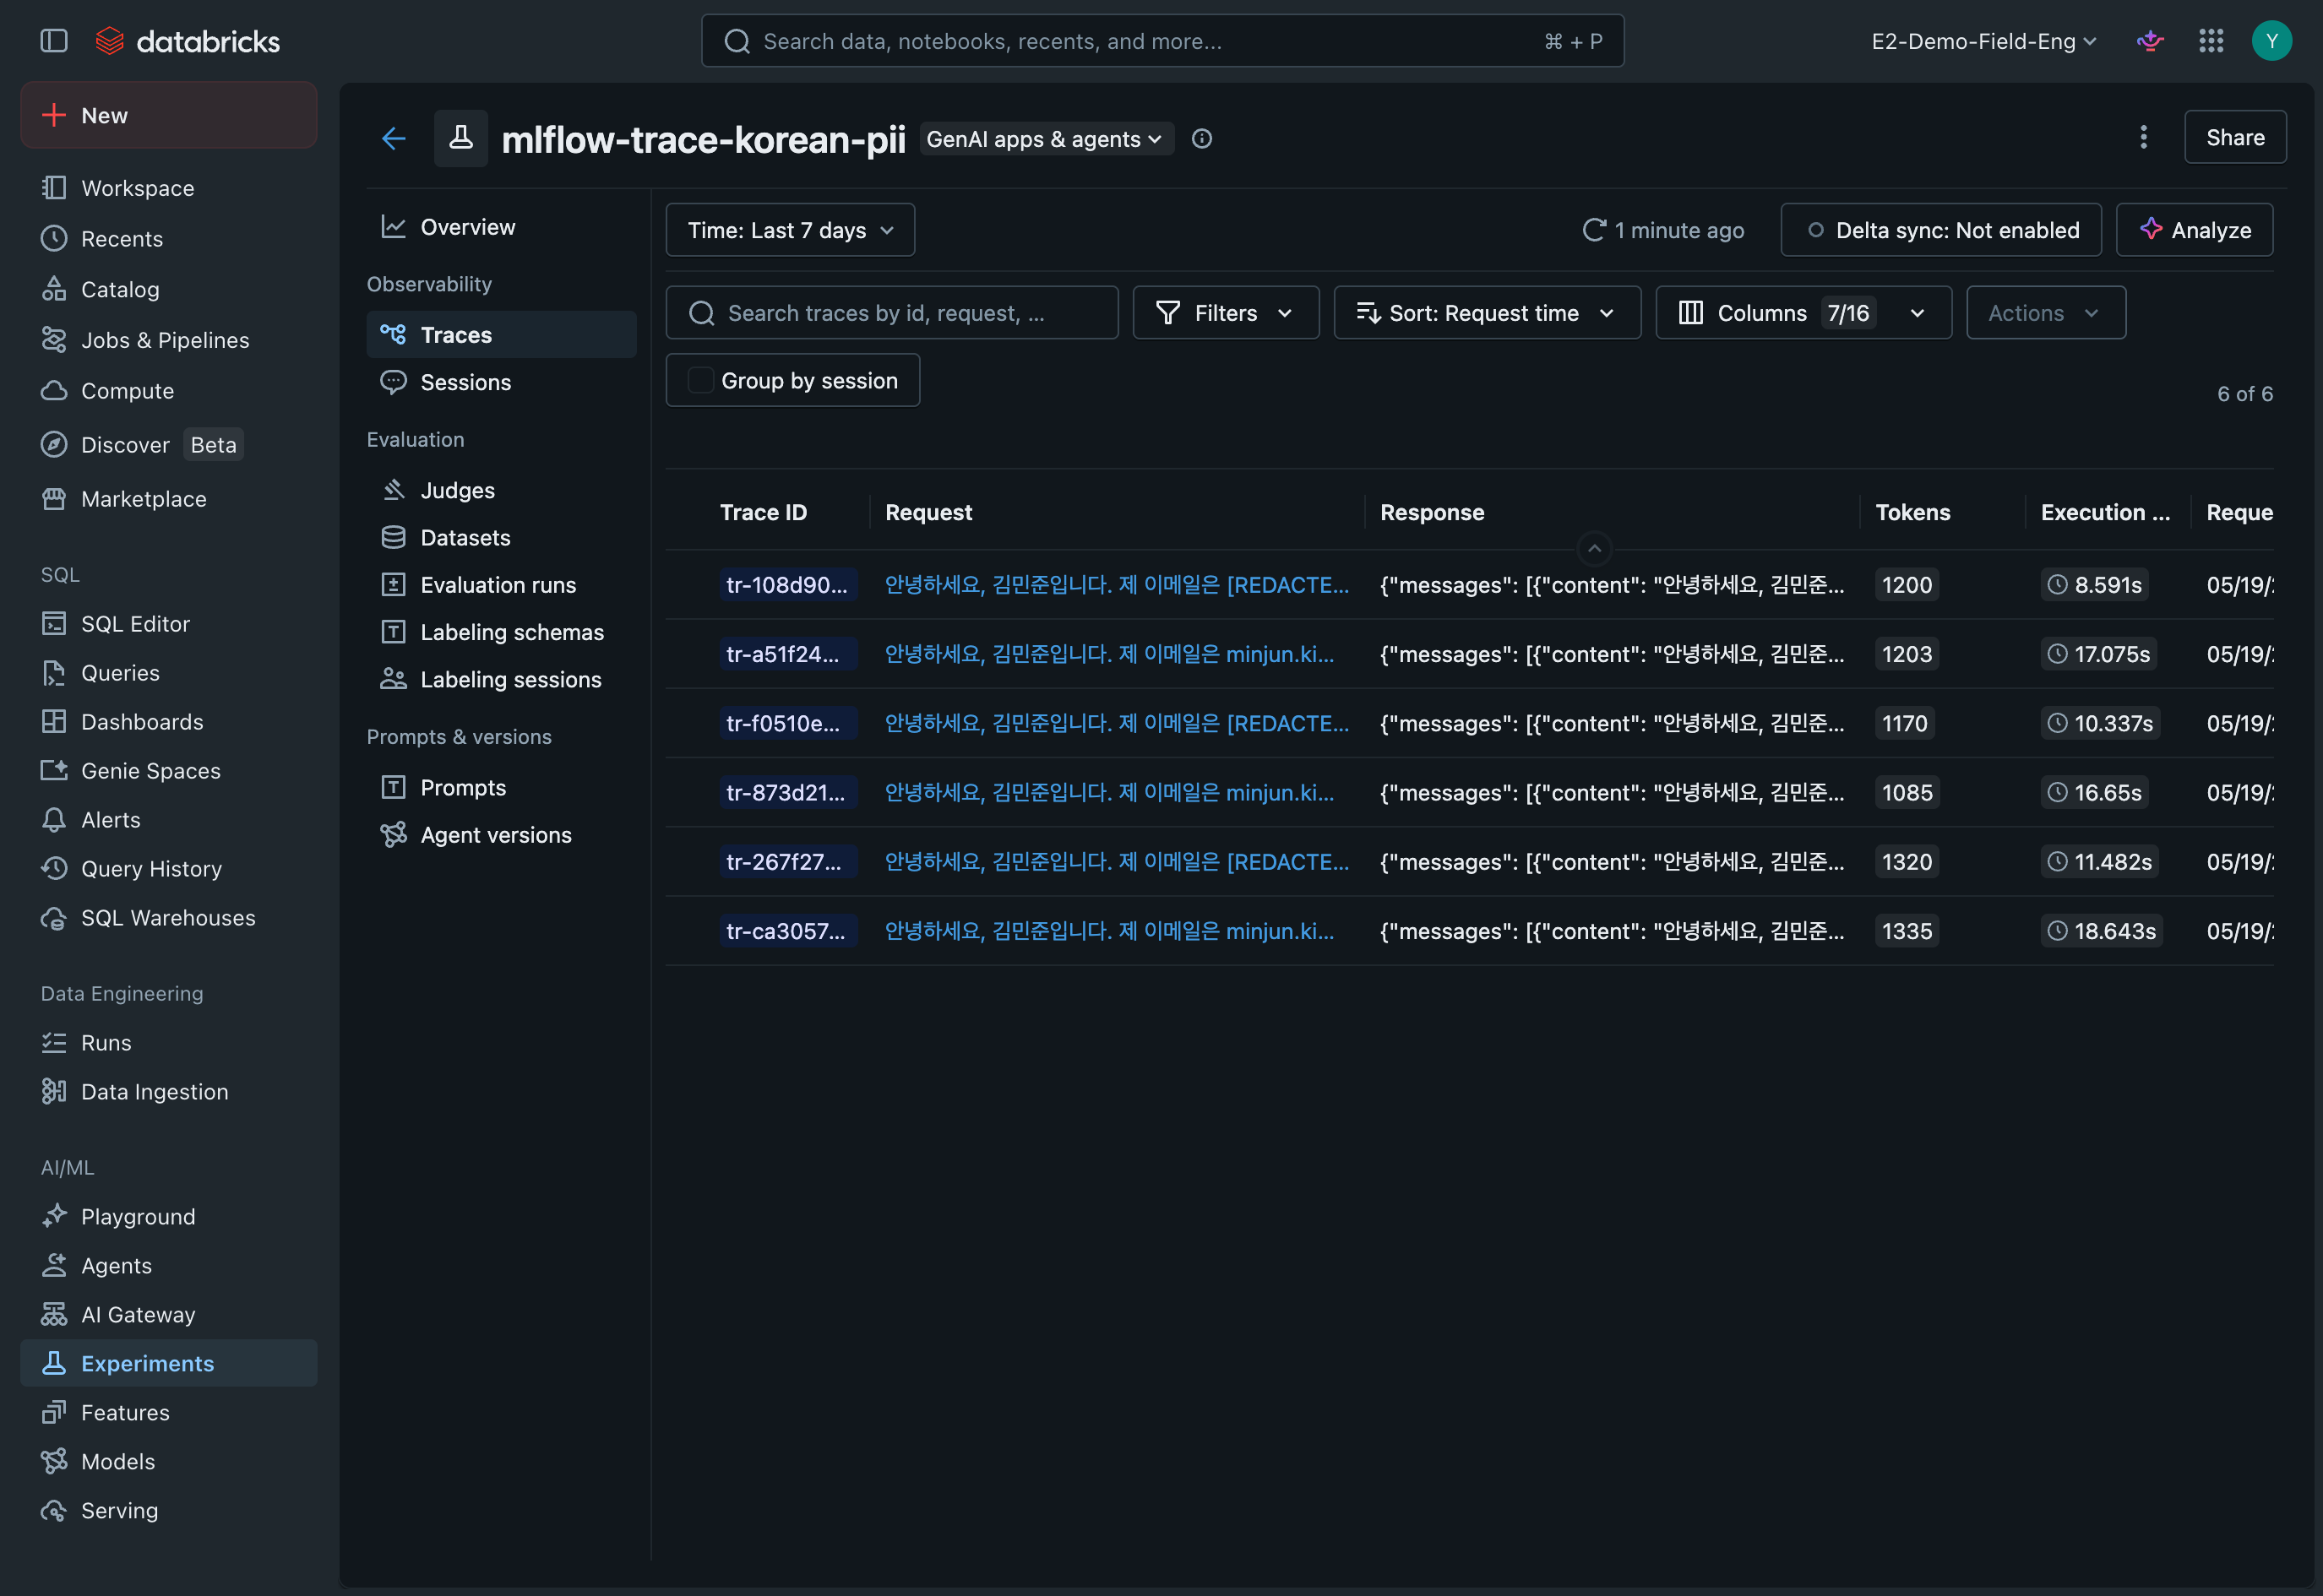Click the Jobs & Pipelines icon
Image resolution: width=2323 pixels, height=1596 pixels.
(x=54, y=340)
